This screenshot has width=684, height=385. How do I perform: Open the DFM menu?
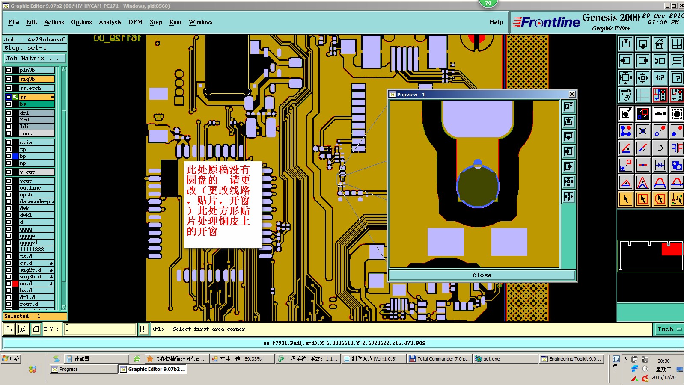coord(136,22)
